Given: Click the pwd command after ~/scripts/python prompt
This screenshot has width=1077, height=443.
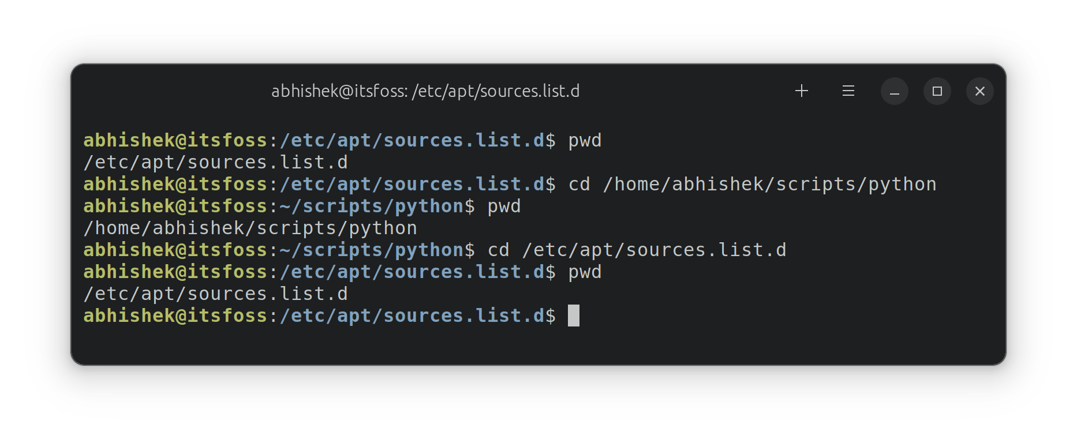Looking at the screenshot, I should [x=504, y=207].
